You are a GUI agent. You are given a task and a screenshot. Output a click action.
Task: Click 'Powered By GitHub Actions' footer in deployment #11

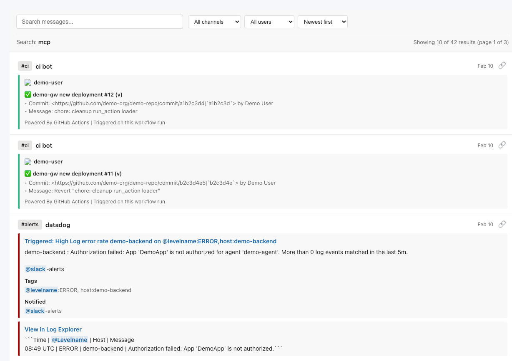coord(95,201)
